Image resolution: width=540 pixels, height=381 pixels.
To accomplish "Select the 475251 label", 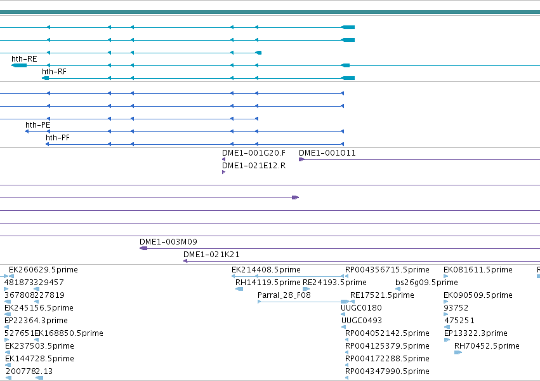I will [x=459, y=321].
